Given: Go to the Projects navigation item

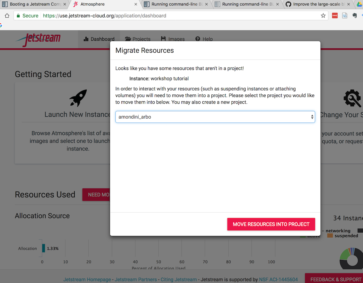Looking at the screenshot, I should point(138,39).
